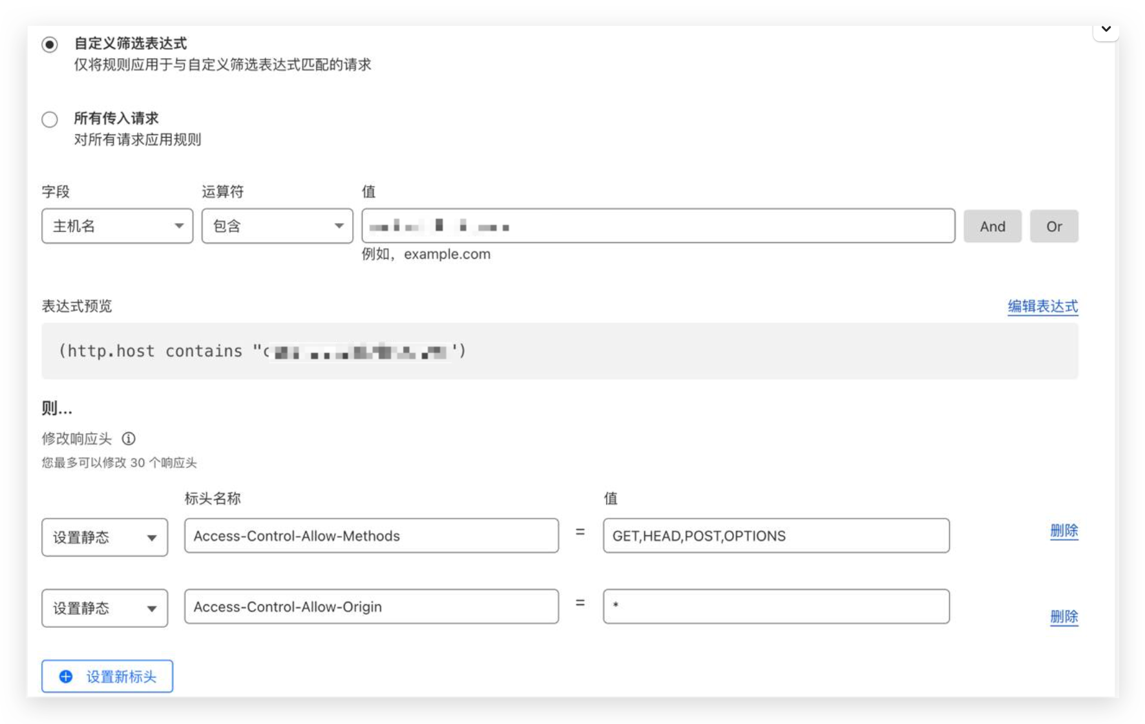This screenshot has height=724, width=1145.
Task: Open the 包含 operator dropdown
Action: point(277,226)
